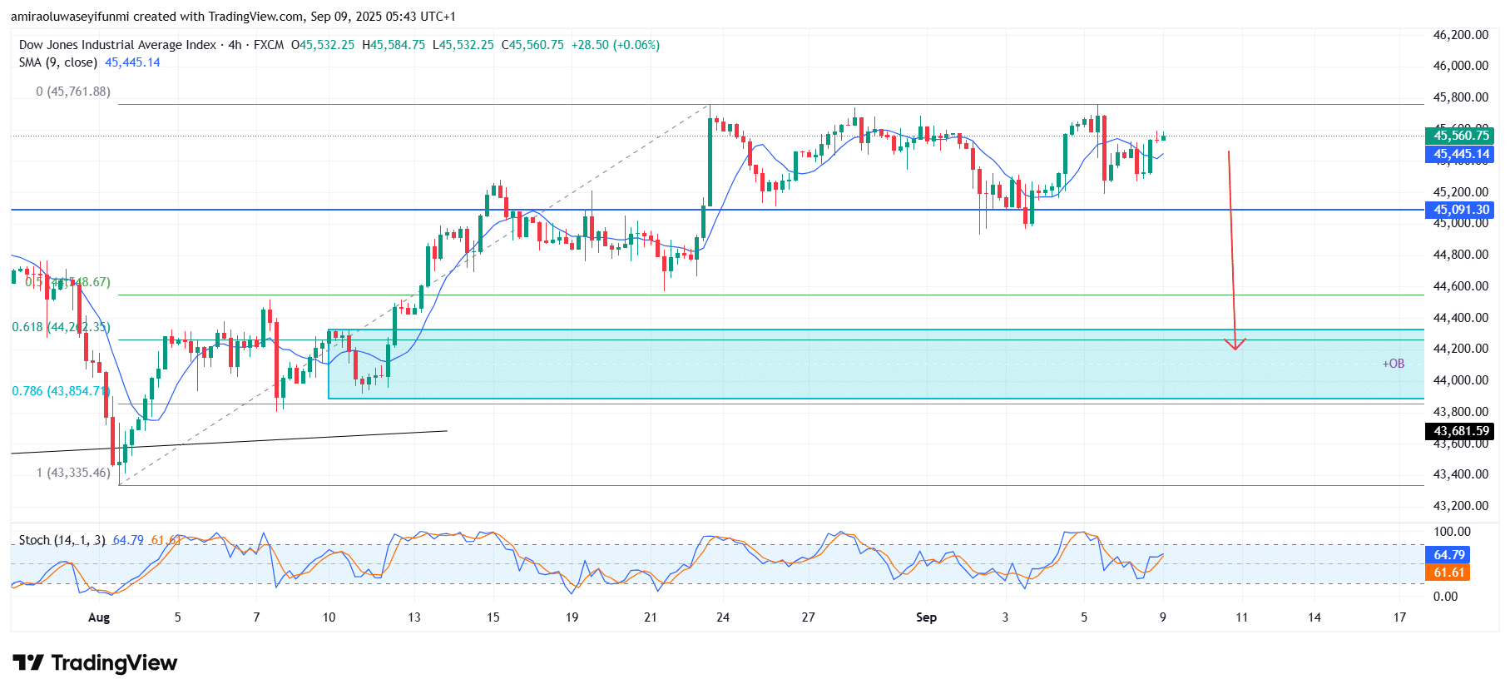Click the date 24 on the time axis
The height and width of the screenshot is (694, 1510).
coord(723,617)
